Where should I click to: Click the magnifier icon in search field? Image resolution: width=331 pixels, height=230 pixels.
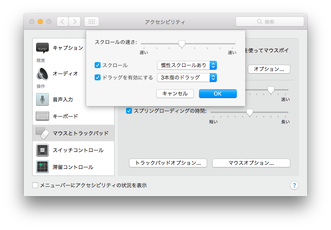pyautogui.click(x=259, y=22)
